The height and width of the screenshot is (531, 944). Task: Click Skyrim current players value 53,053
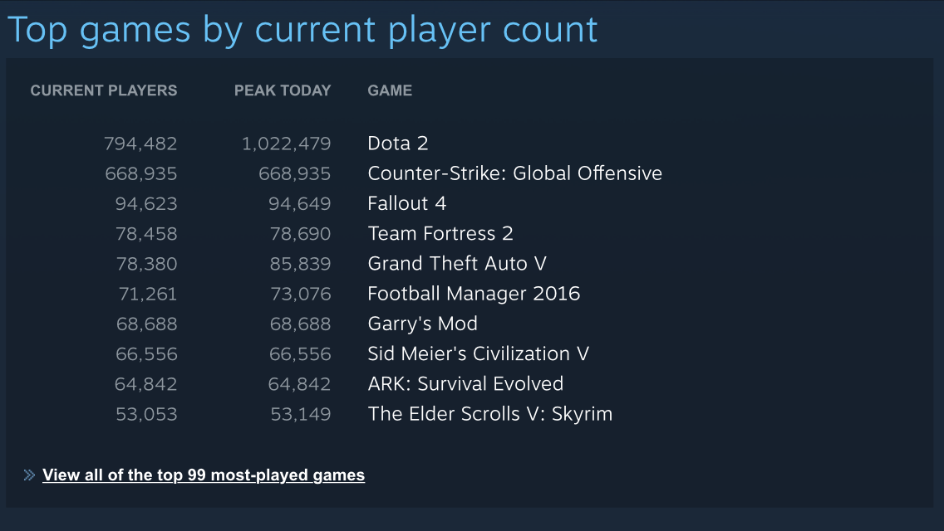(x=146, y=414)
